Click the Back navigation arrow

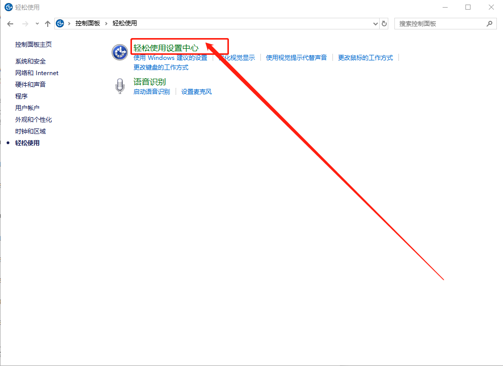[x=10, y=23]
